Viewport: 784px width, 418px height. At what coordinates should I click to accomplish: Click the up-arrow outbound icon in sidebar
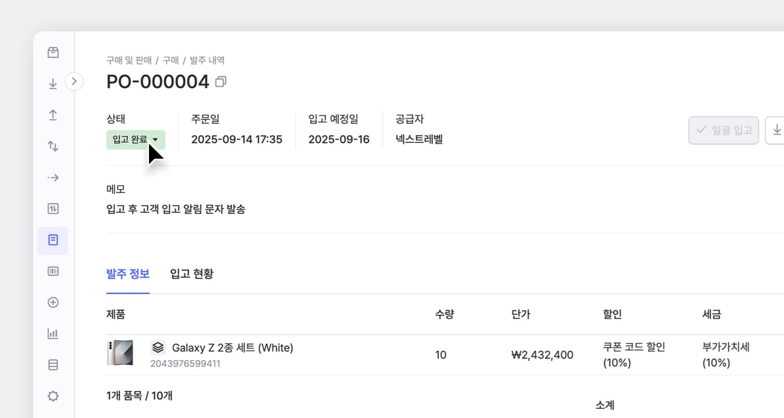point(53,115)
